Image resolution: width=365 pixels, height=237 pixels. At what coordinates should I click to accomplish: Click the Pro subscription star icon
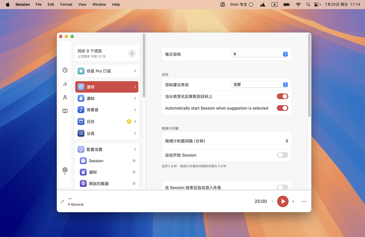pyautogui.click(x=81, y=71)
